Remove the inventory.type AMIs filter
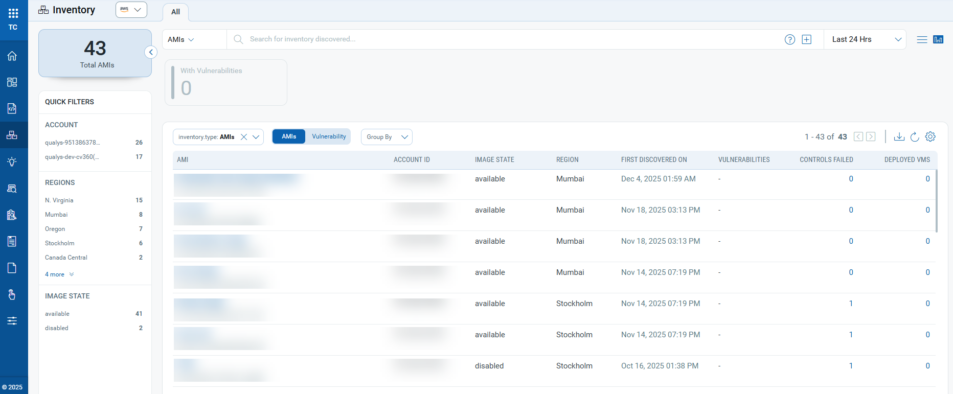 (x=244, y=137)
